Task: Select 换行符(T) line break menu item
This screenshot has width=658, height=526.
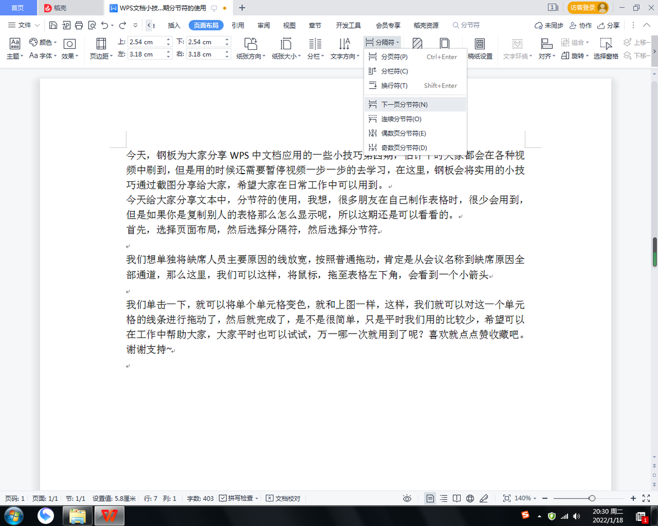Action: (415, 85)
